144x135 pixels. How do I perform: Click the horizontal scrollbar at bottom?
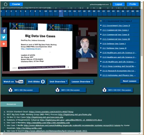coord(62,133)
